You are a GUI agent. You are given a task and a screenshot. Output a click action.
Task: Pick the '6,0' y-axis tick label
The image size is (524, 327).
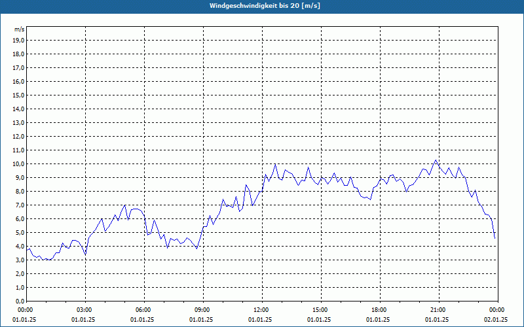point(20,219)
